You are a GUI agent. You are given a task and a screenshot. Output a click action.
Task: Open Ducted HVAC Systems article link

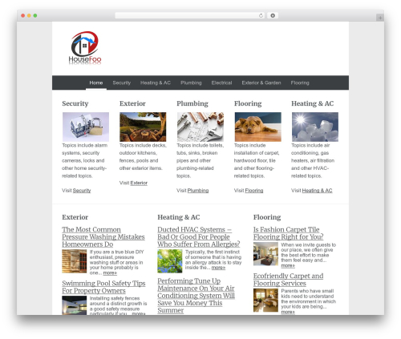click(198, 237)
